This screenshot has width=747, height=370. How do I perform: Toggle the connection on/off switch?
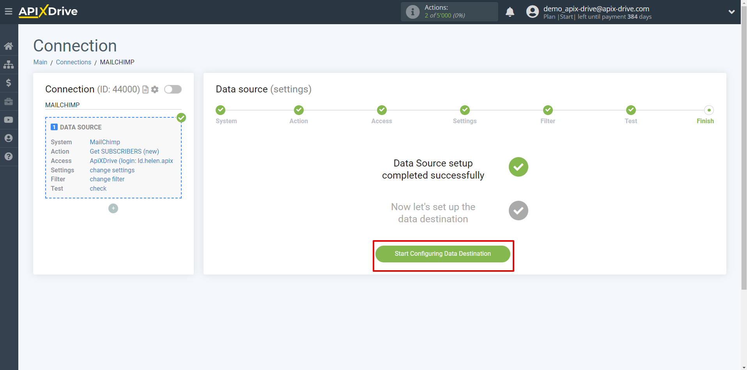tap(173, 89)
